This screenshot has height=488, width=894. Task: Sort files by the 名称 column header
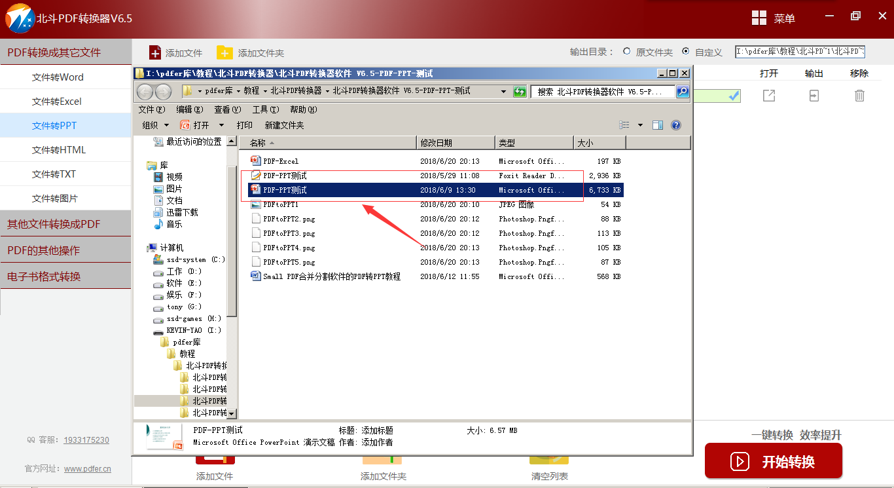pos(327,143)
